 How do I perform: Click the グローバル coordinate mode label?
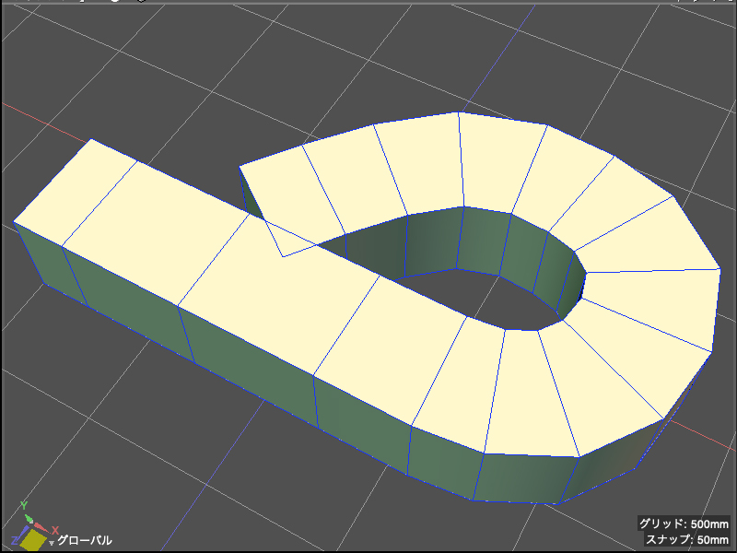click(85, 540)
